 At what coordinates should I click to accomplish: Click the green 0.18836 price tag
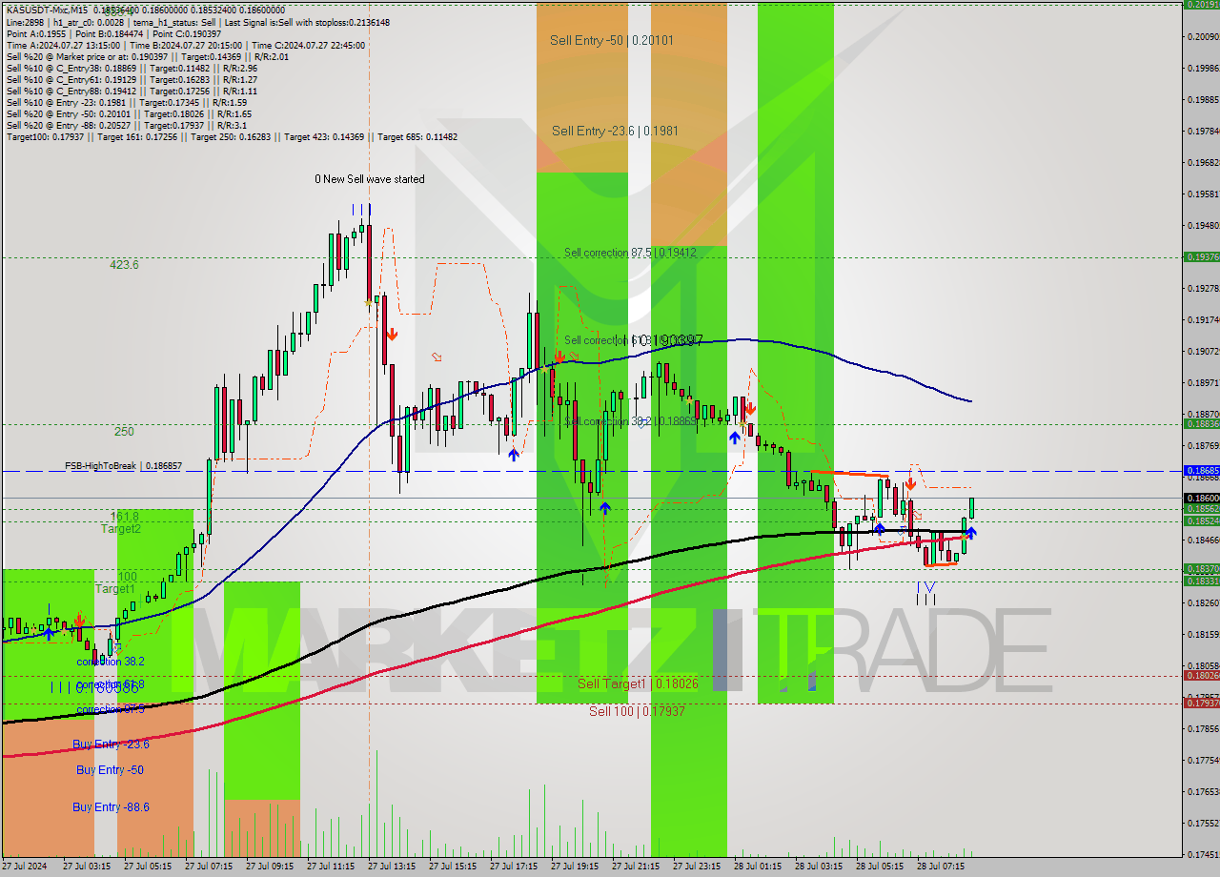(x=1201, y=424)
